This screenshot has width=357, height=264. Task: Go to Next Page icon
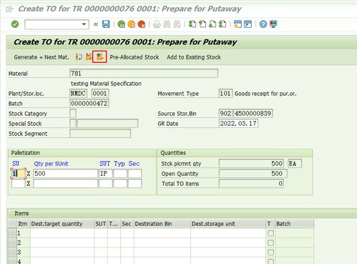(x=212, y=24)
